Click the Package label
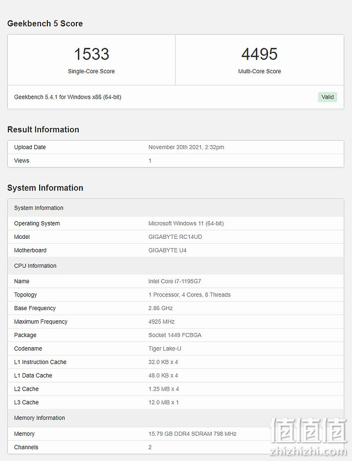Image resolution: width=352 pixels, height=461 pixels. coord(25,335)
